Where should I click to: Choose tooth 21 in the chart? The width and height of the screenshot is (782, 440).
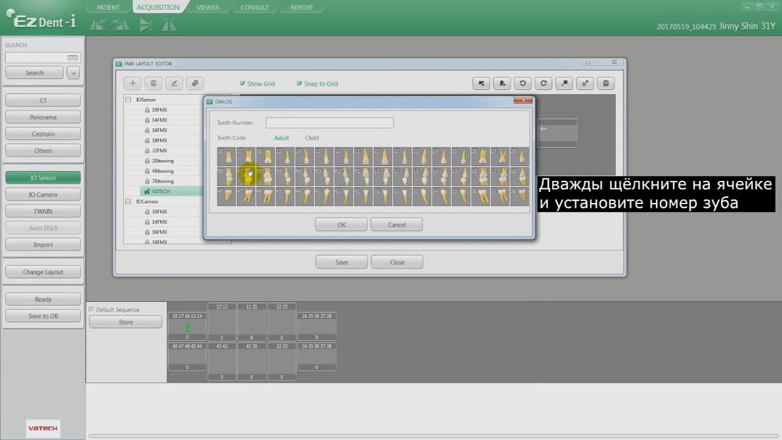coord(382,156)
